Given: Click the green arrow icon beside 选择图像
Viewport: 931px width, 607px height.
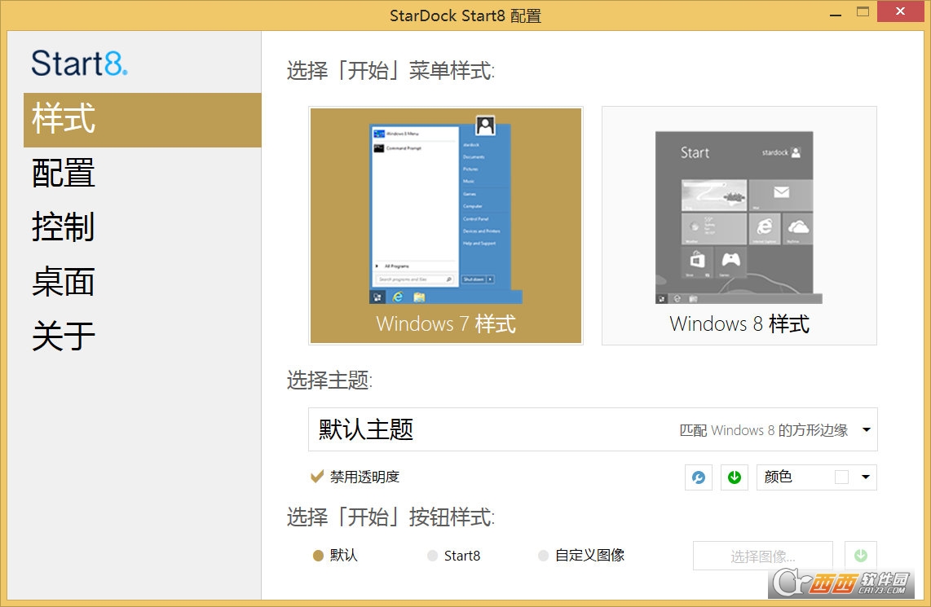Looking at the screenshot, I should click(860, 556).
